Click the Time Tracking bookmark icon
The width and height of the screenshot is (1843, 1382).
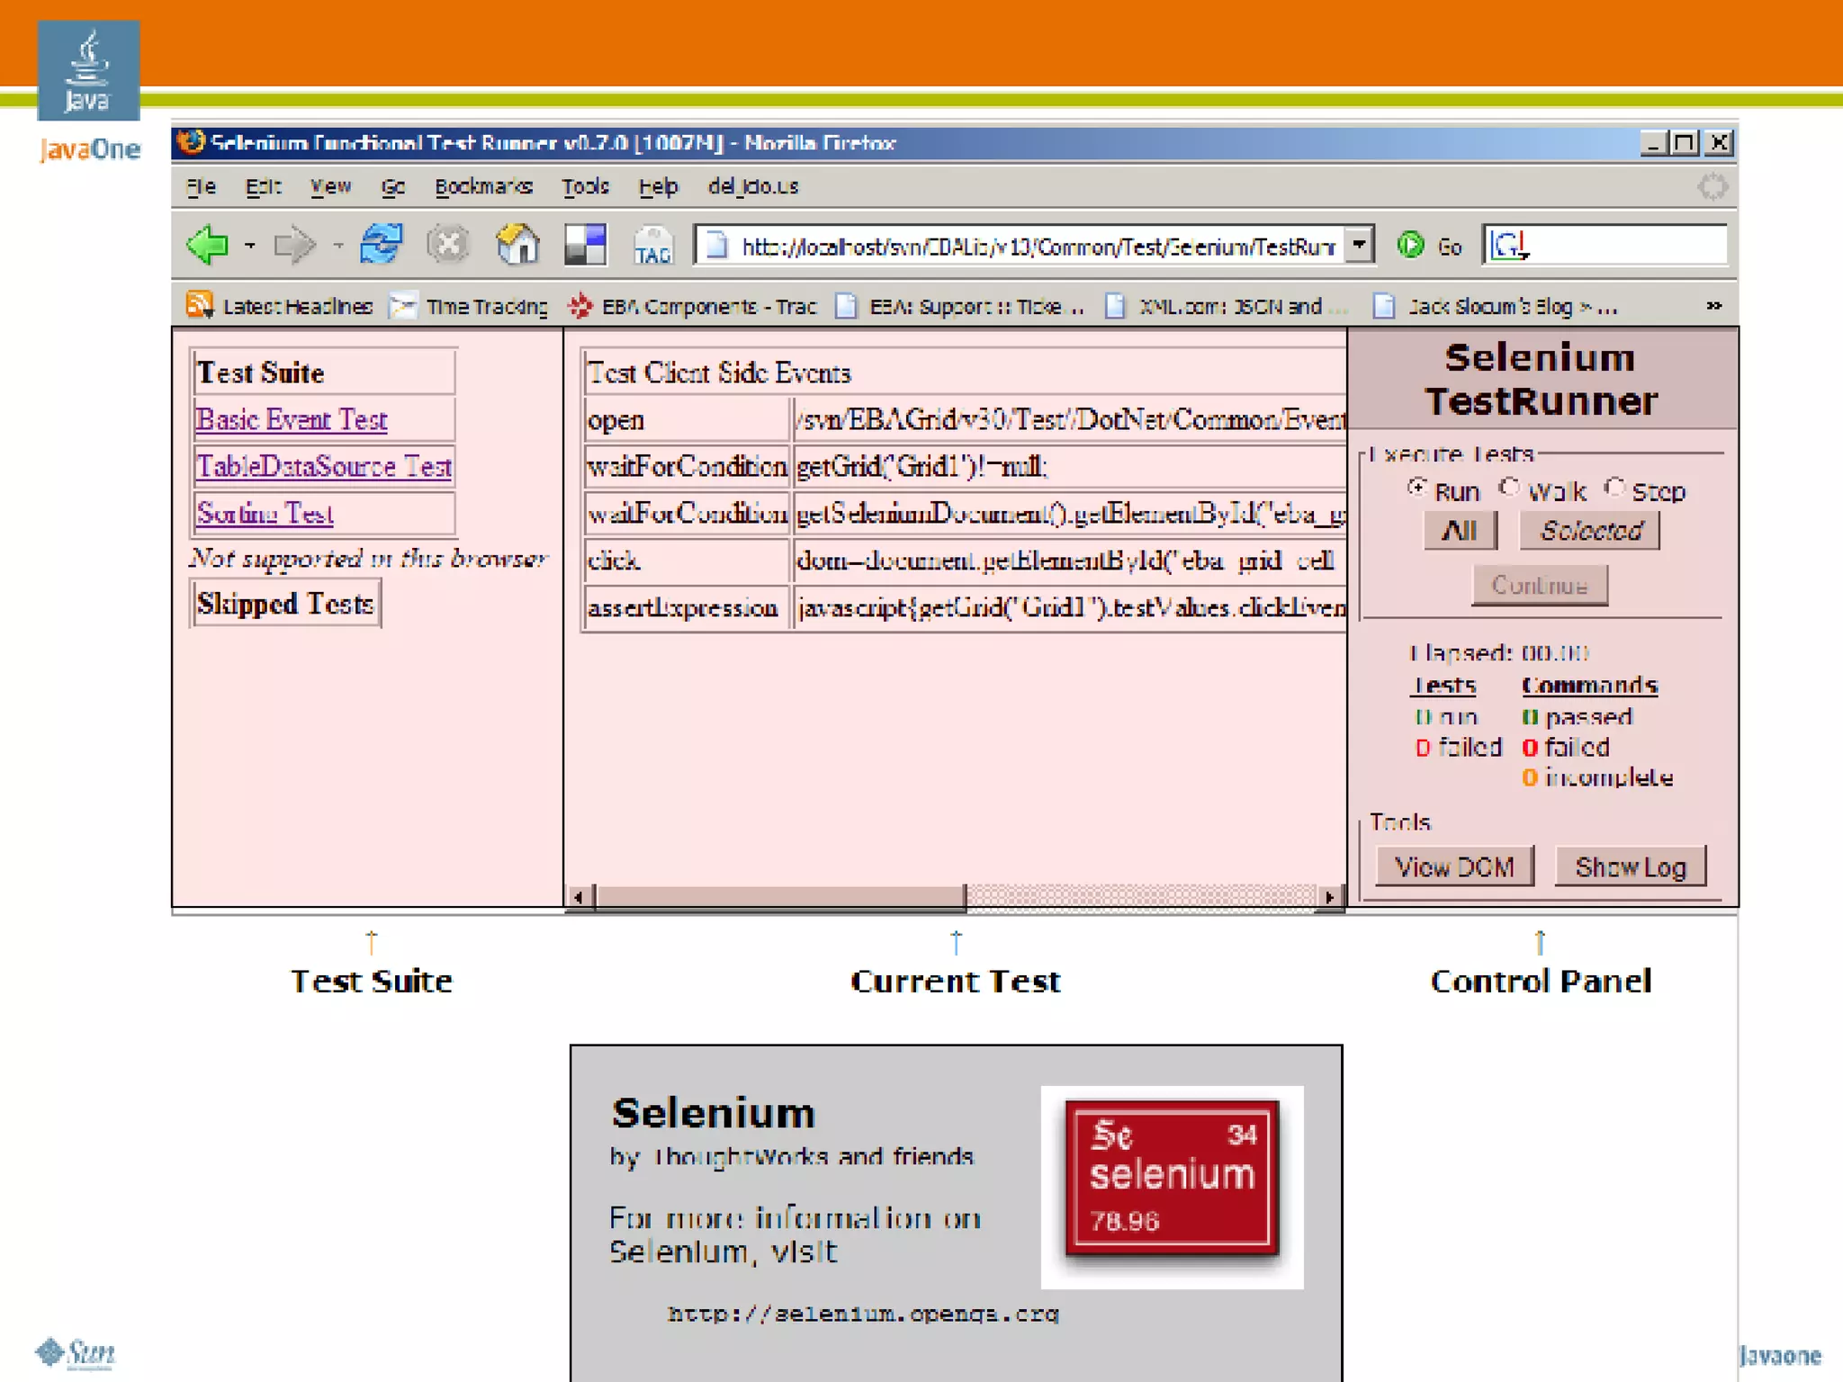coord(403,306)
